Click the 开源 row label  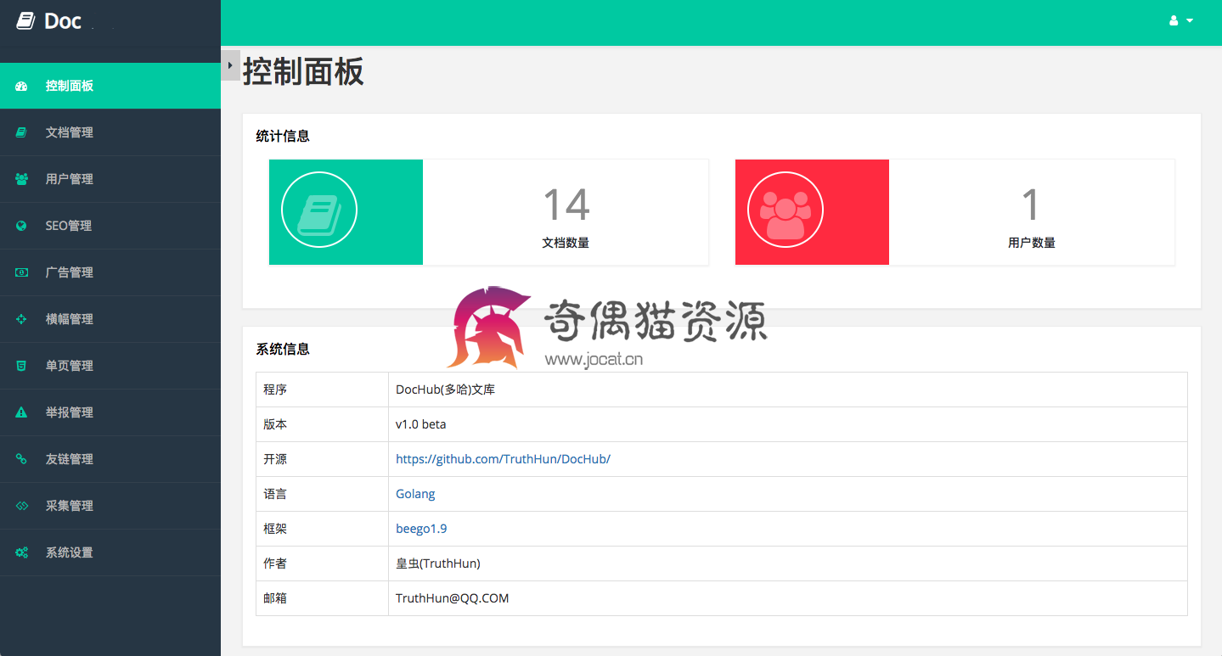[x=275, y=459]
